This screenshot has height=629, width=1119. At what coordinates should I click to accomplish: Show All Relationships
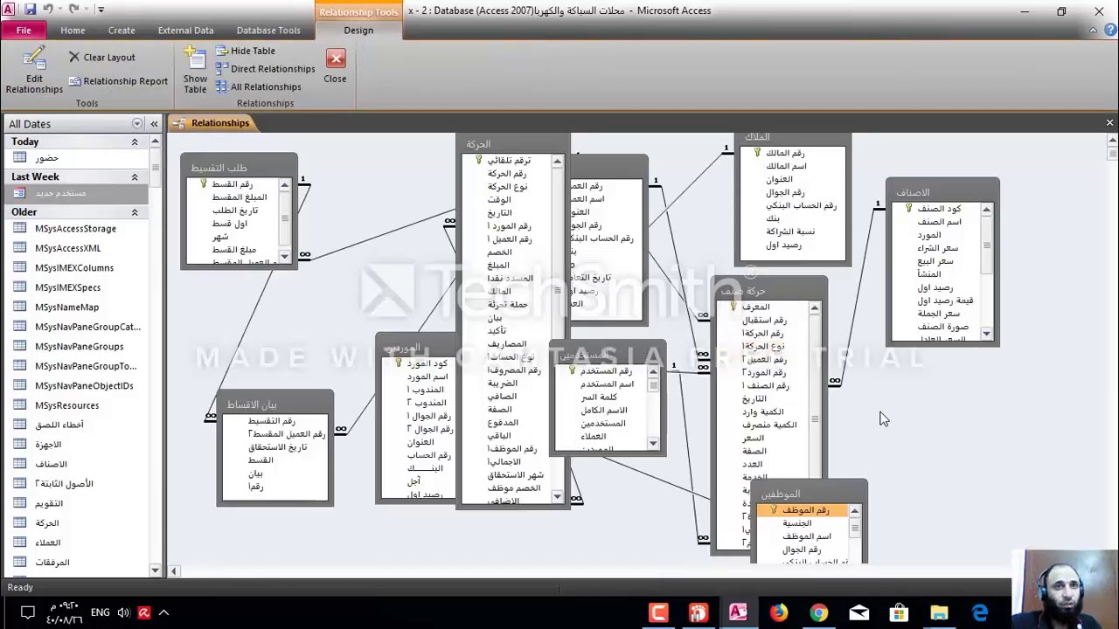tap(258, 86)
